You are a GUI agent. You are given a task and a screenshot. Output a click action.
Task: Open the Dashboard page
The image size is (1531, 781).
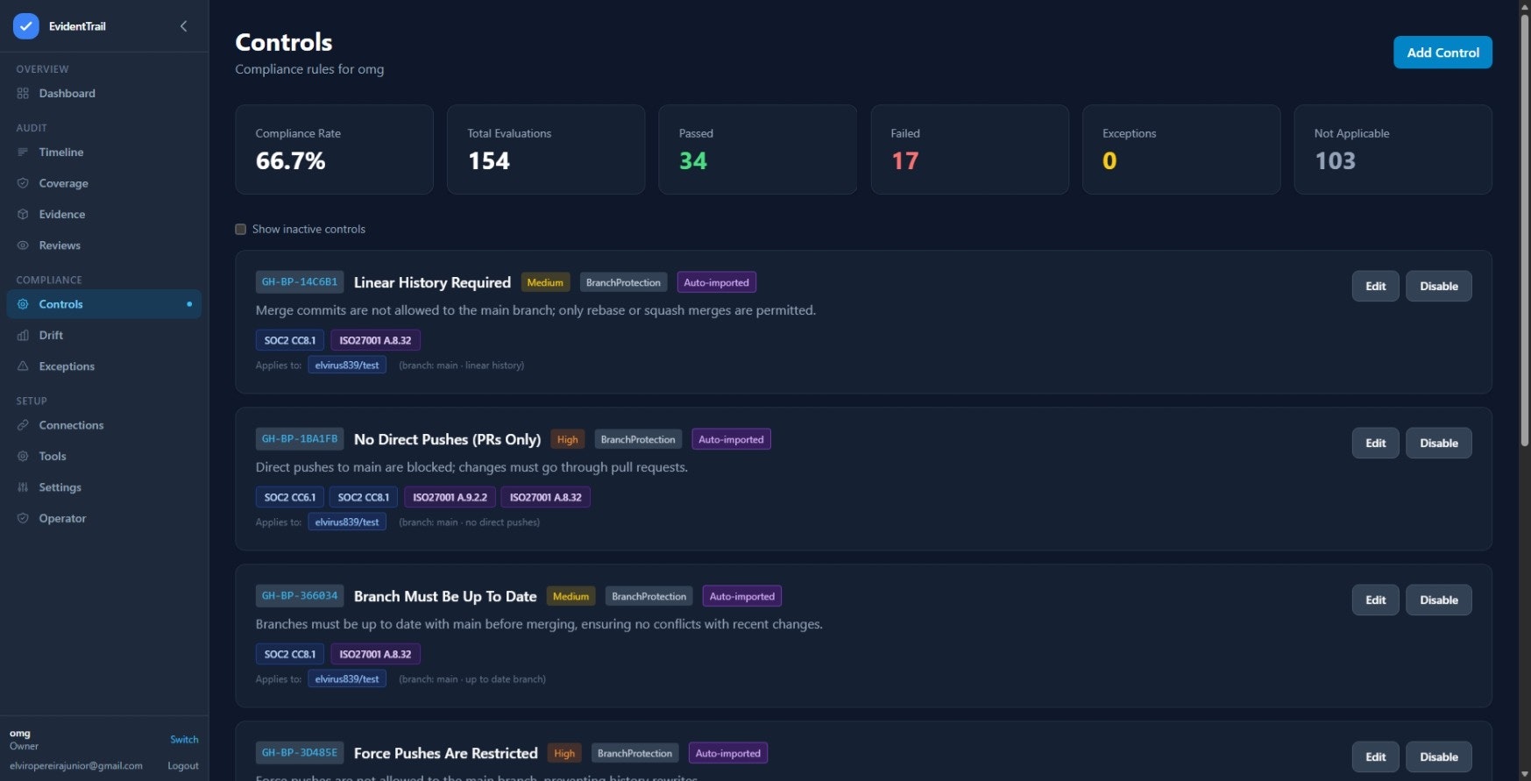(104, 94)
